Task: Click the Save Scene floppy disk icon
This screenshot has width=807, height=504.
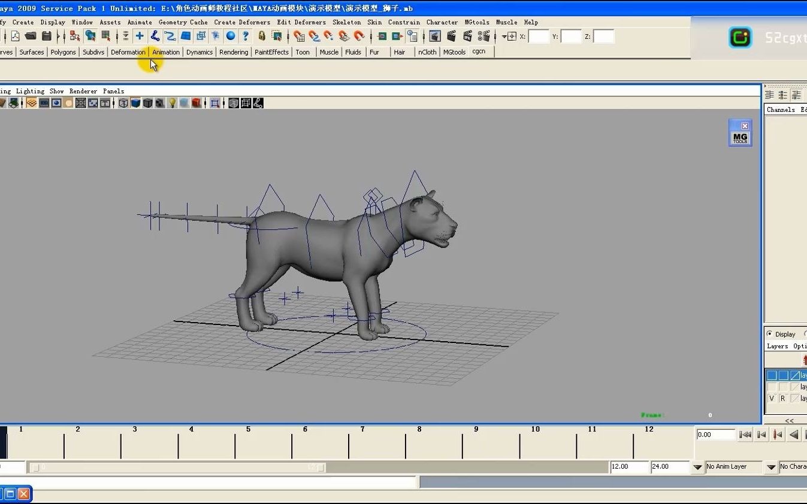Action: click(x=46, y=37)
